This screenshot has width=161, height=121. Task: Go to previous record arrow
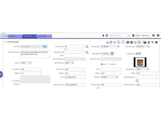pos(128,42)
